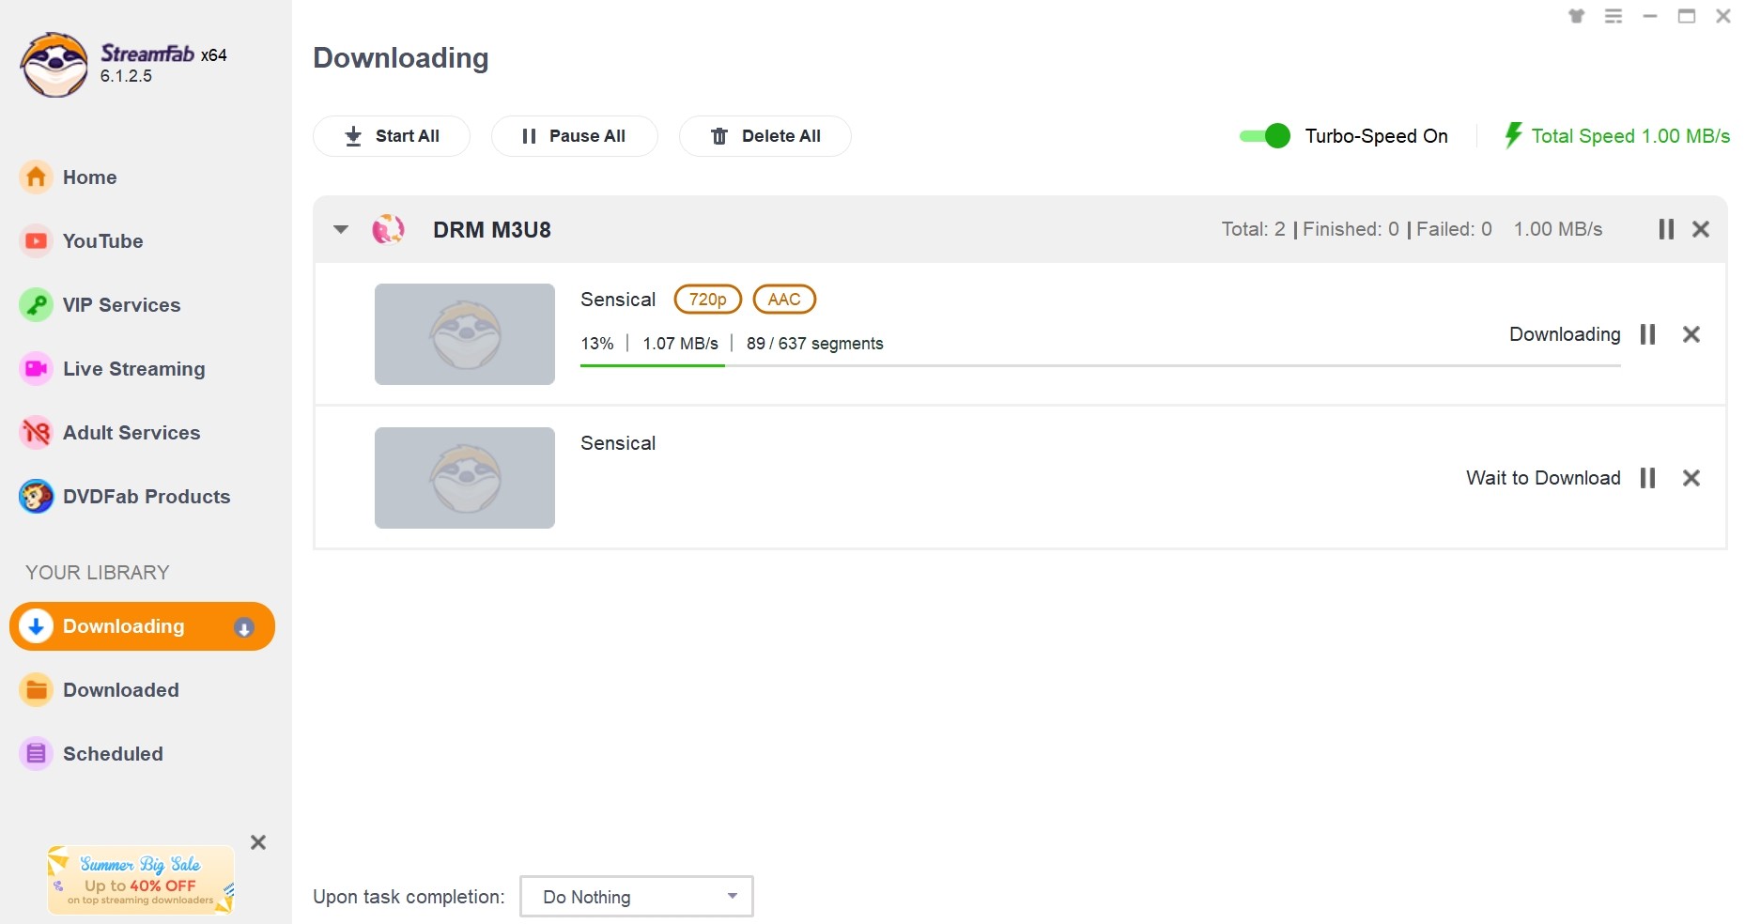Pause all downloads
This screenshot has height=924, width=1745.
pyautogui.click(x=574, y=136)
